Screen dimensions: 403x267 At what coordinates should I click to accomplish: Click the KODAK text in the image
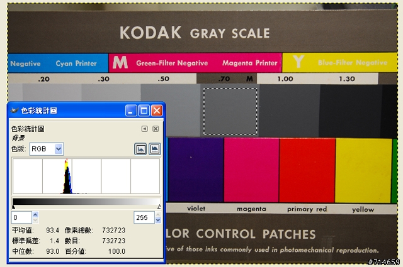[150, 33]
